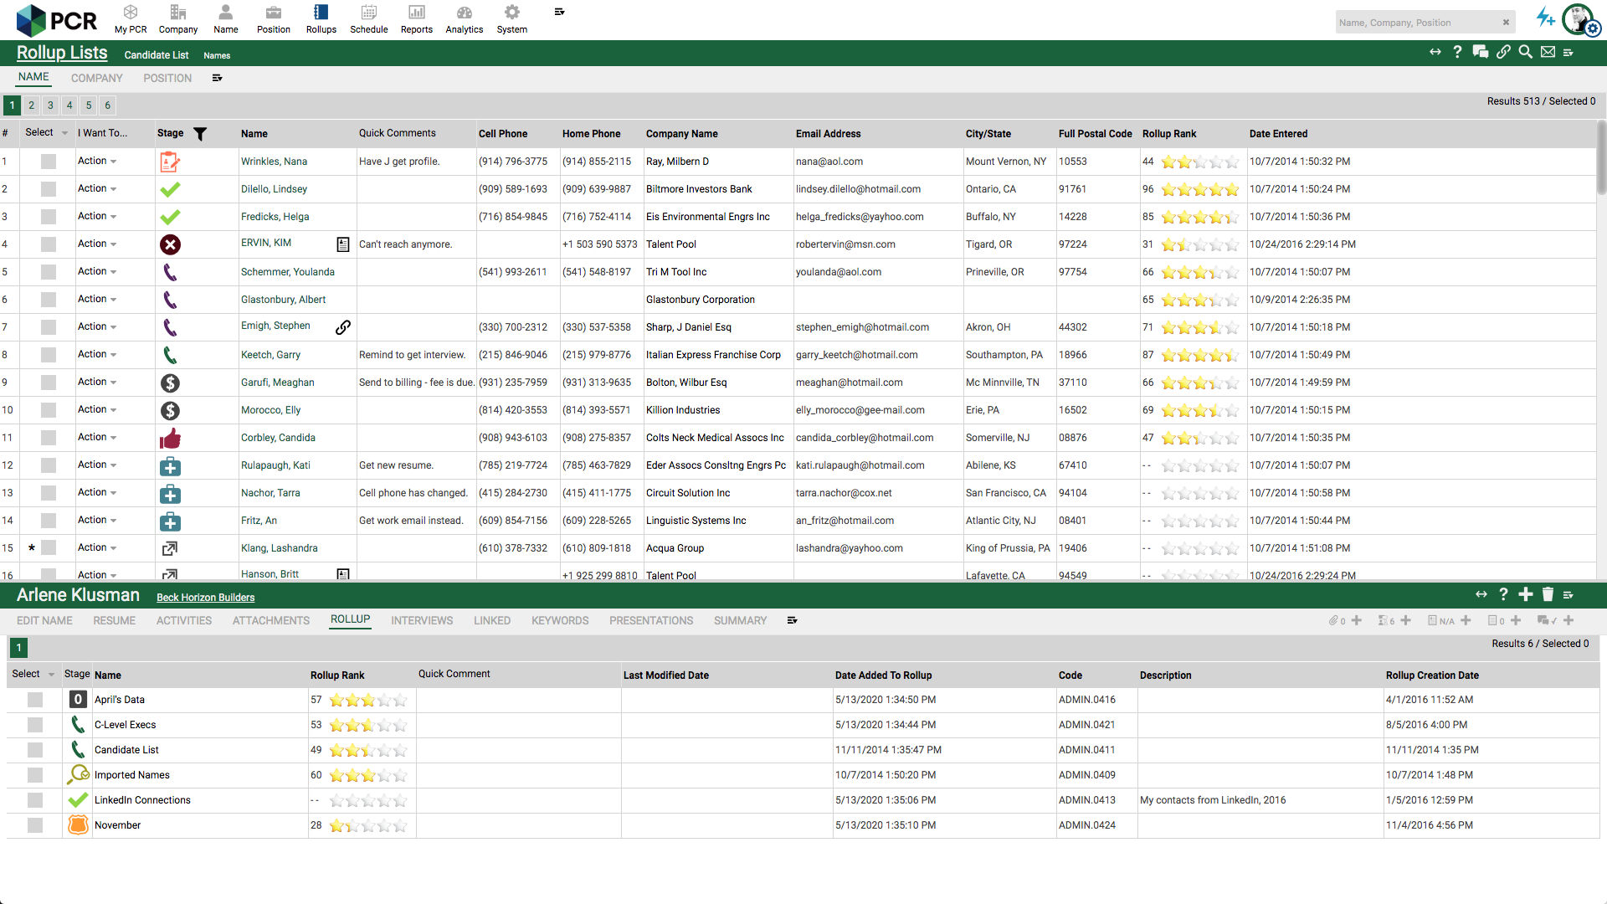Select checkbox for the Candidate List rollup row

35,750
